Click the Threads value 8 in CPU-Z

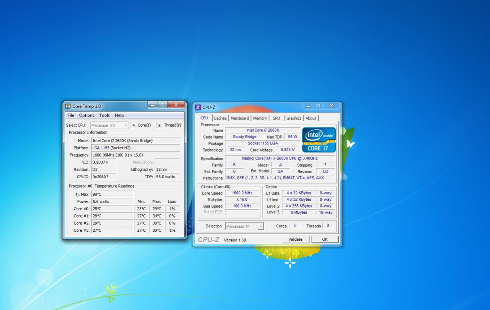(x=328, y=226)
